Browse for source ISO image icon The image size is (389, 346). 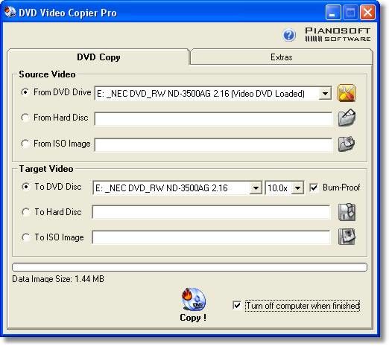point(347,144)
